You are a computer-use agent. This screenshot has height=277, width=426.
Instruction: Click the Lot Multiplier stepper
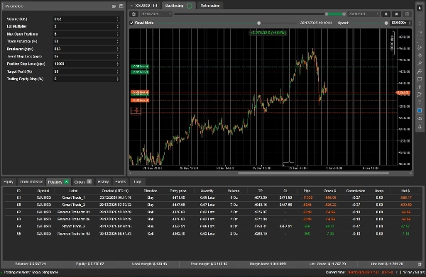(x=117, y=26)
